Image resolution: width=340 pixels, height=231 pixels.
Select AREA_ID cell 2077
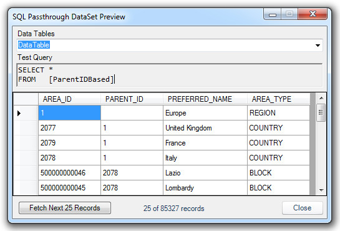point(69,128)
